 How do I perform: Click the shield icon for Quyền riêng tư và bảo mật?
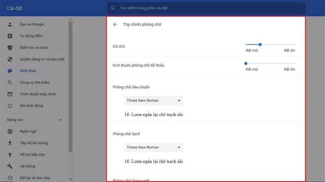pyautogui.click(x=10, y=59)
